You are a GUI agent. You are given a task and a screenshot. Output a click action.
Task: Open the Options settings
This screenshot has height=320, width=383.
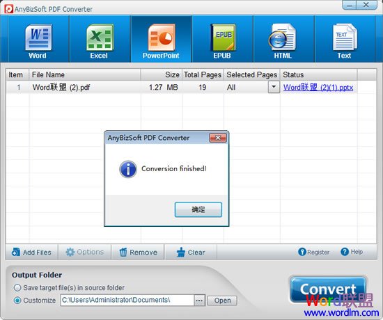[x=85, y=252]
